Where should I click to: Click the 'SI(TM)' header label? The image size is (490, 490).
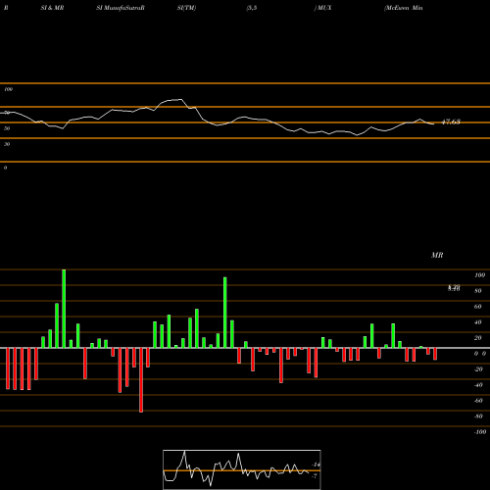tap(186, 8)
